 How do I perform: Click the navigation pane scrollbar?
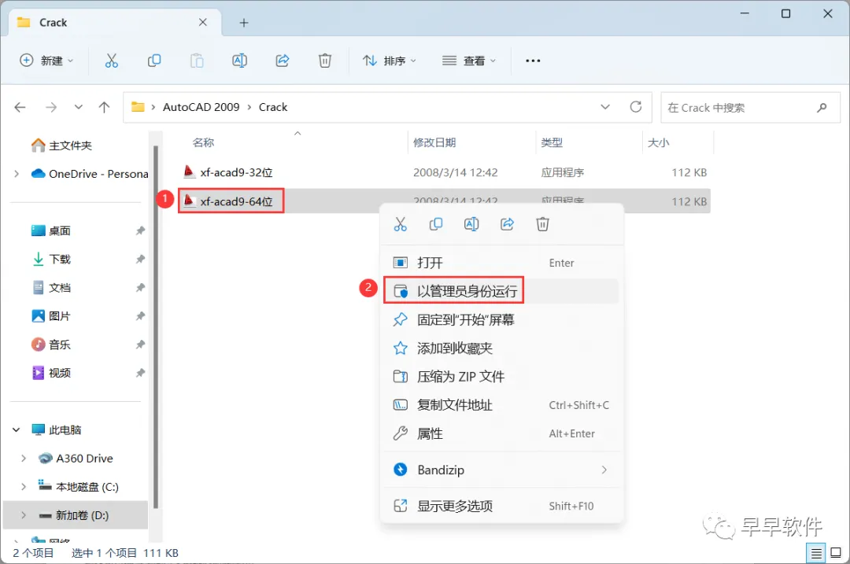(x=156, y=326)
